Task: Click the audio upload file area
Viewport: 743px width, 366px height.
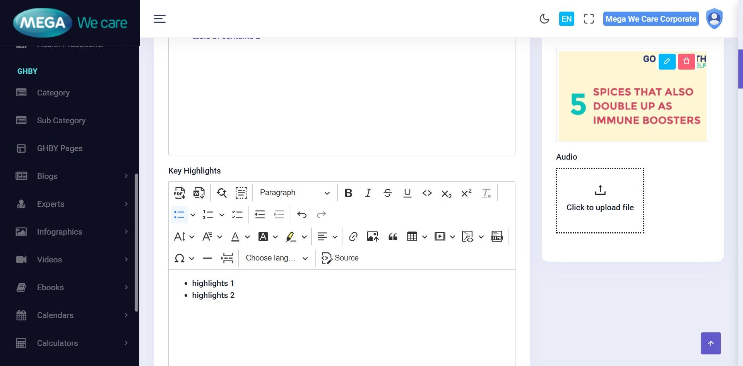Action: pos(600,201)
